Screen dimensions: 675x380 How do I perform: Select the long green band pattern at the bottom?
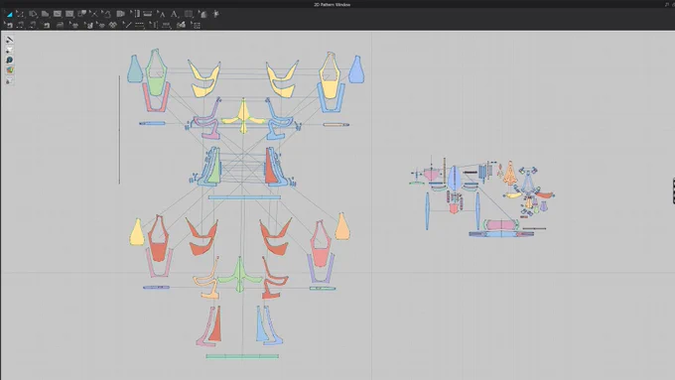(x=242, y=356)
